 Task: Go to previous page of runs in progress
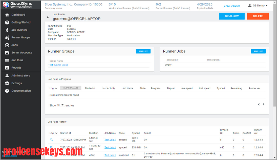(259, 104)
